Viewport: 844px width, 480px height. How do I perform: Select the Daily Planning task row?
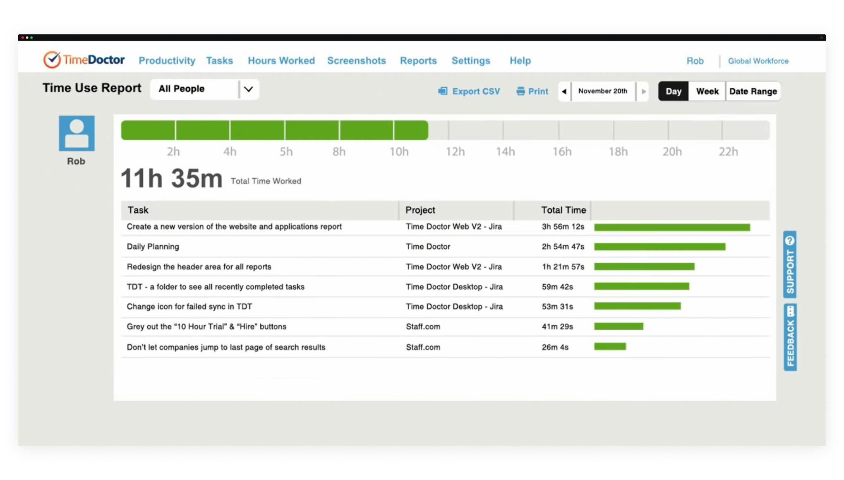445,247
